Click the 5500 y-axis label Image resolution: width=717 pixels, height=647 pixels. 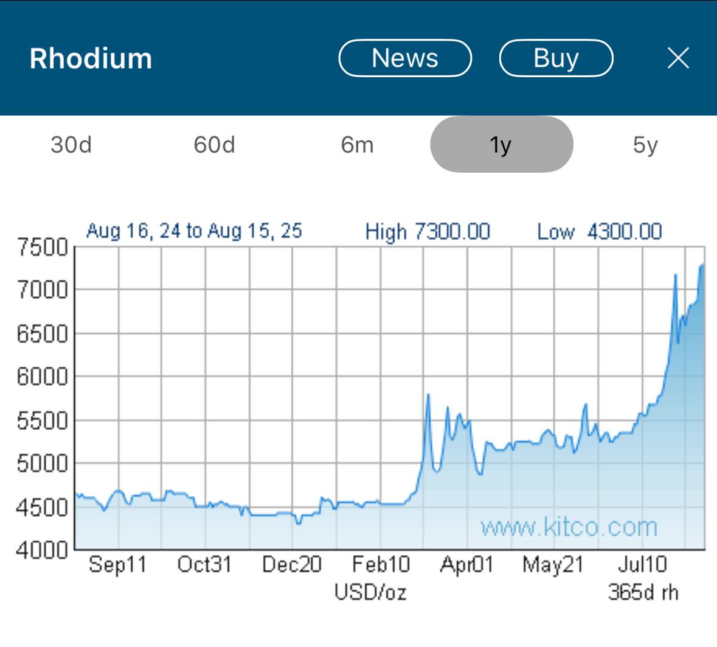43,421
